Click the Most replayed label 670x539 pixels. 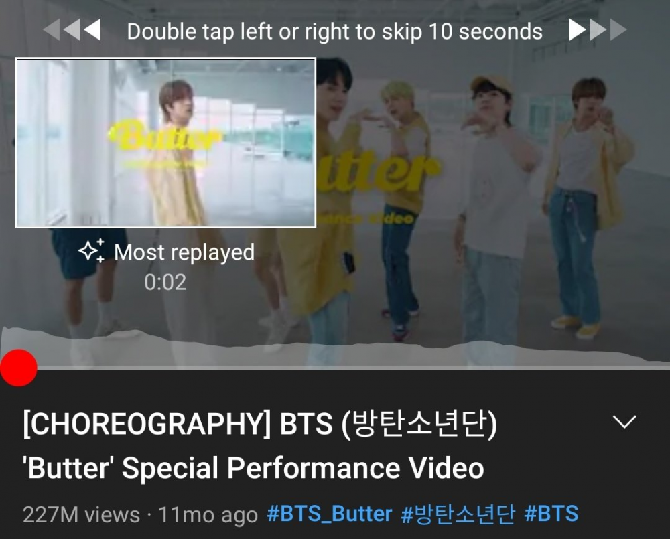[184, 252]
